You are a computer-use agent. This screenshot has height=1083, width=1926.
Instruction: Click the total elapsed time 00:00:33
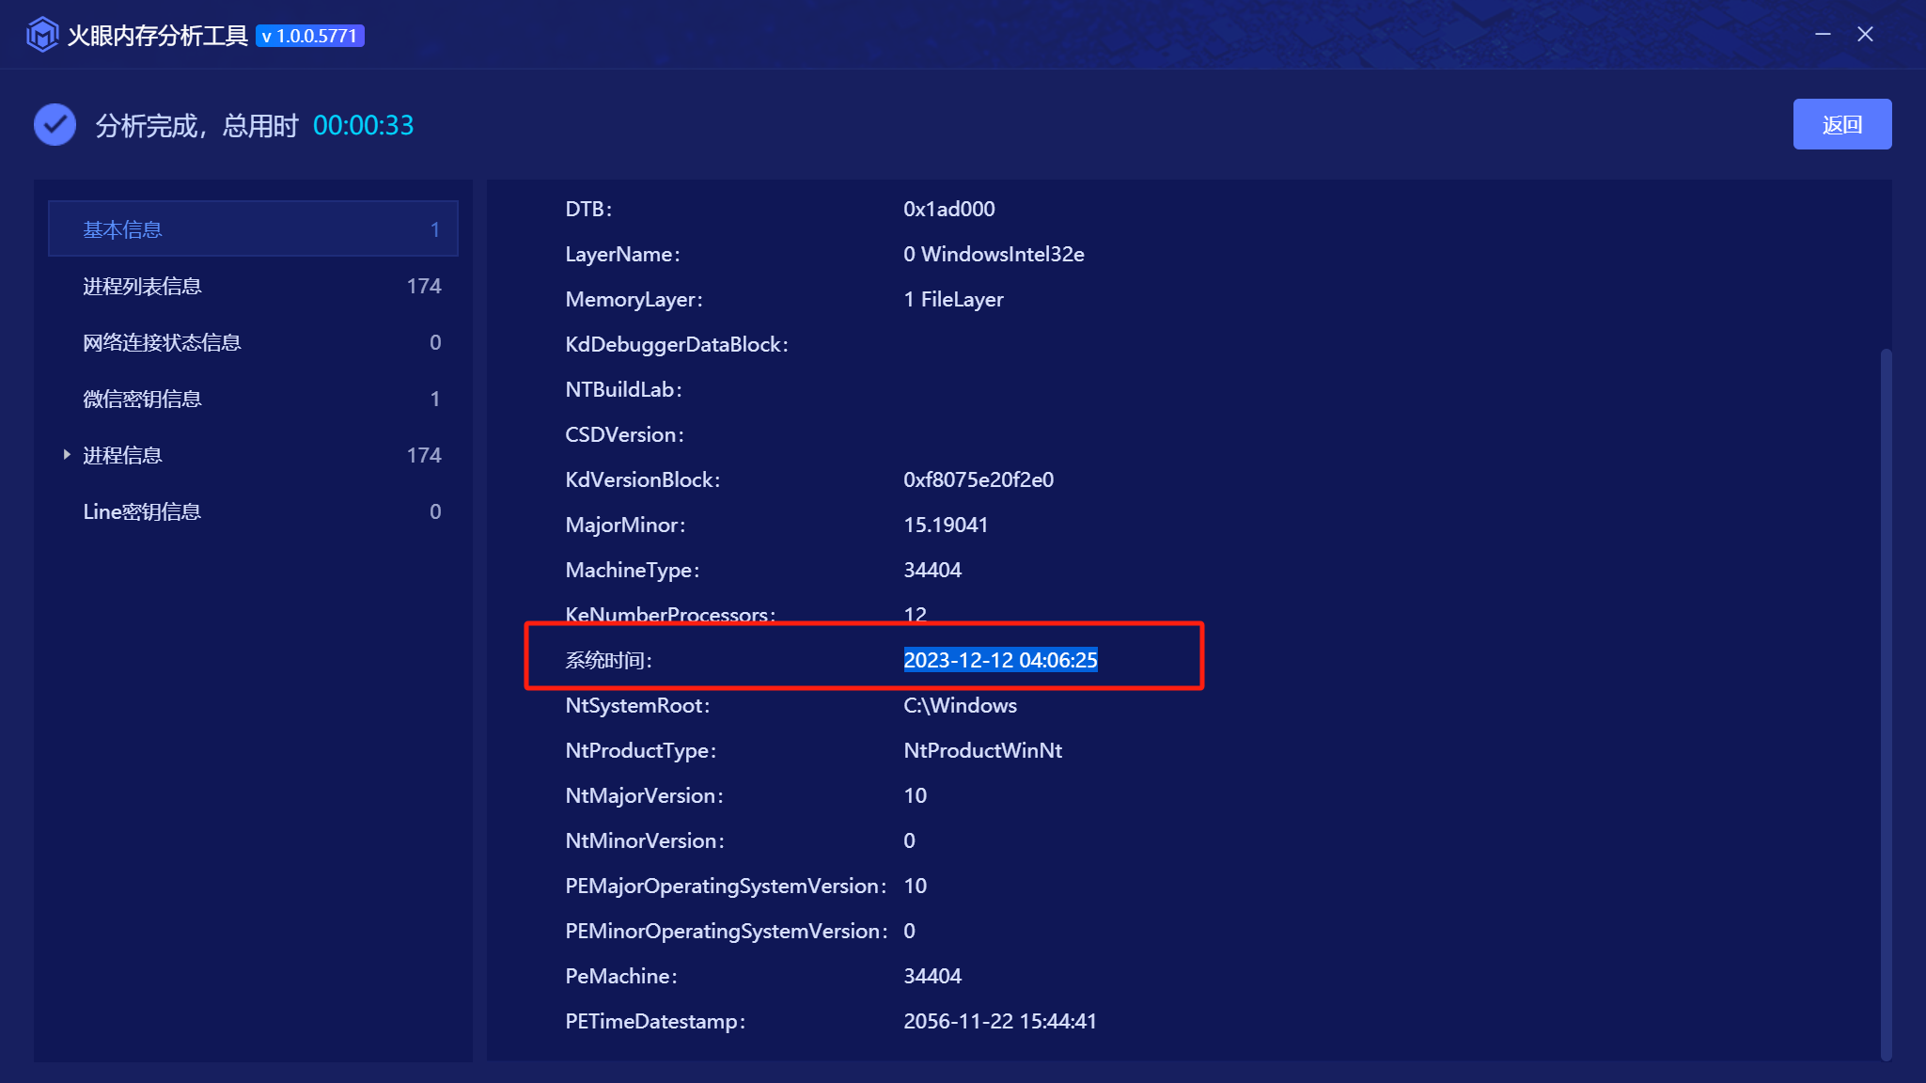(x=363, y=125)
